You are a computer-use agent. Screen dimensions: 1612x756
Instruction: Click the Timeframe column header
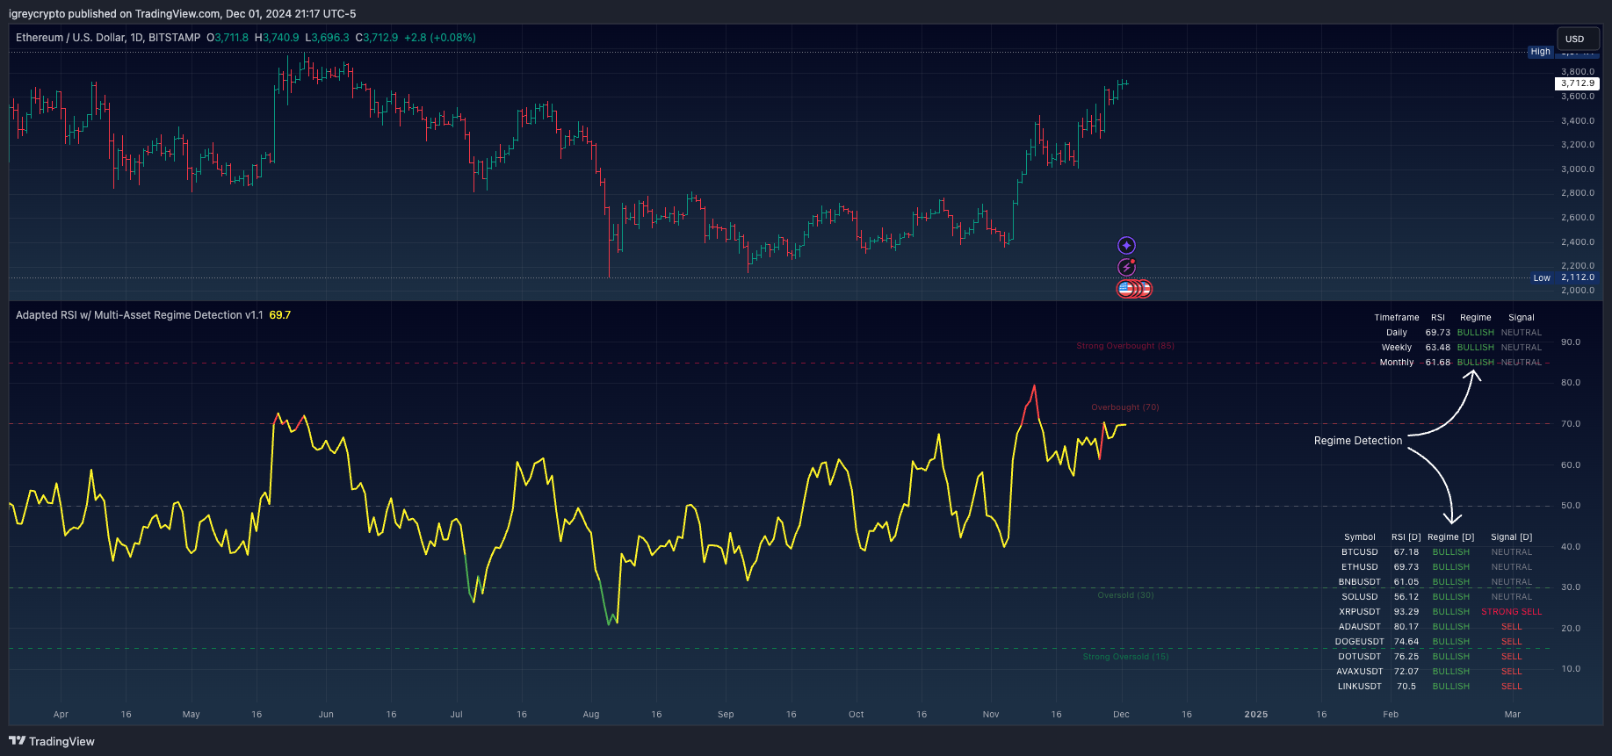[1397, 318]
